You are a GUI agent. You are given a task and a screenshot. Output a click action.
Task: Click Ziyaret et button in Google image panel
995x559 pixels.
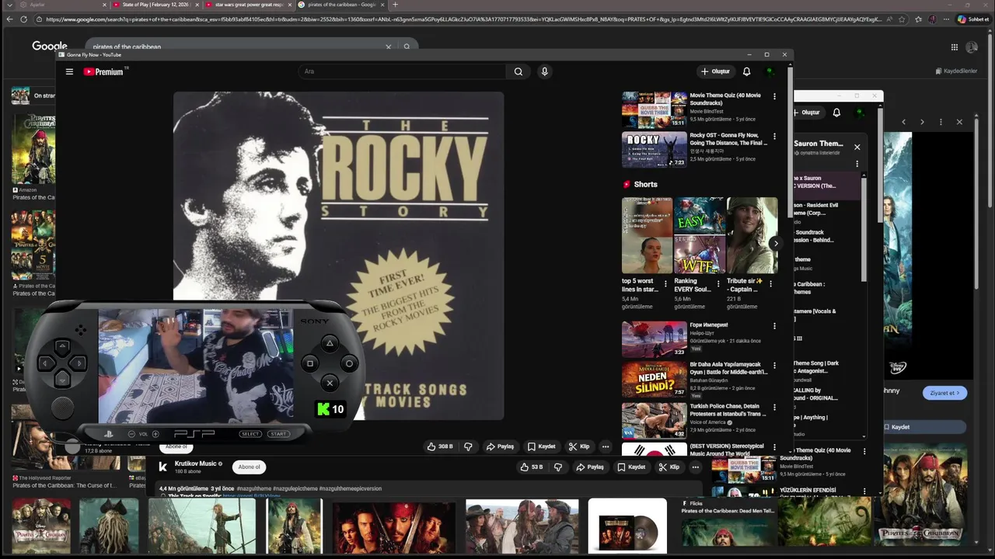(944, 393)
